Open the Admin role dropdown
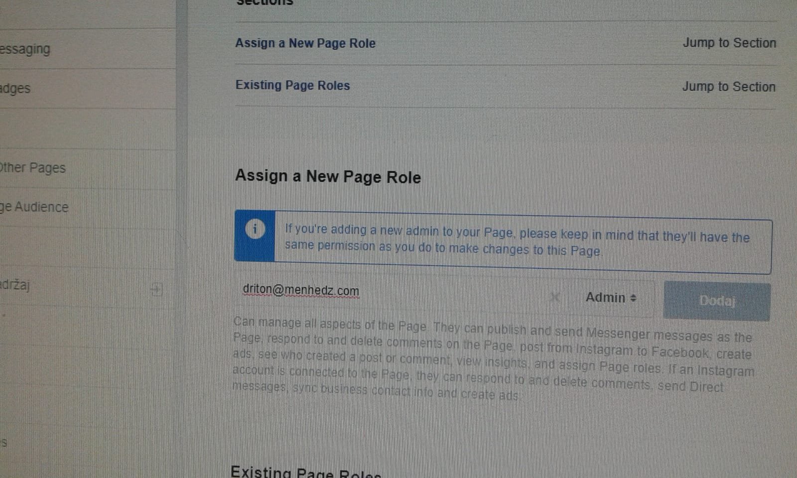797x478 pixels. pyautogui.click(x=611, y=298)
